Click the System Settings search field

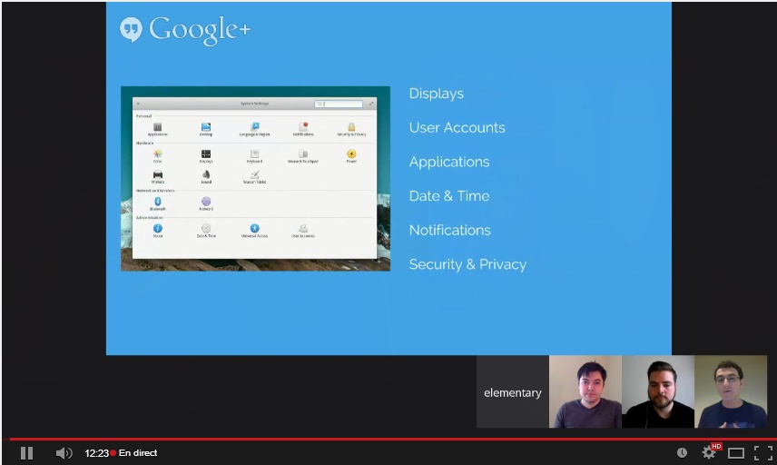point(339,104)
